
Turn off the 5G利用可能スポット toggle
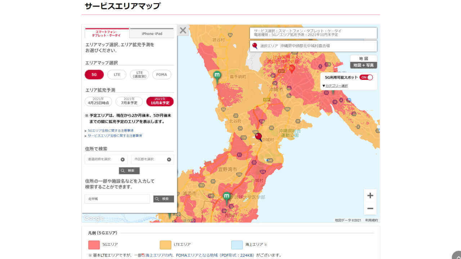(x=366, y=77)
